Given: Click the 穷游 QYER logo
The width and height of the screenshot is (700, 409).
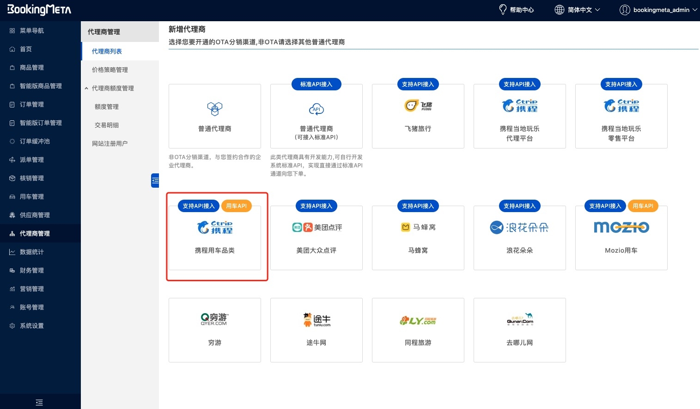Looking at the screenshot, I should coord(214,319).
